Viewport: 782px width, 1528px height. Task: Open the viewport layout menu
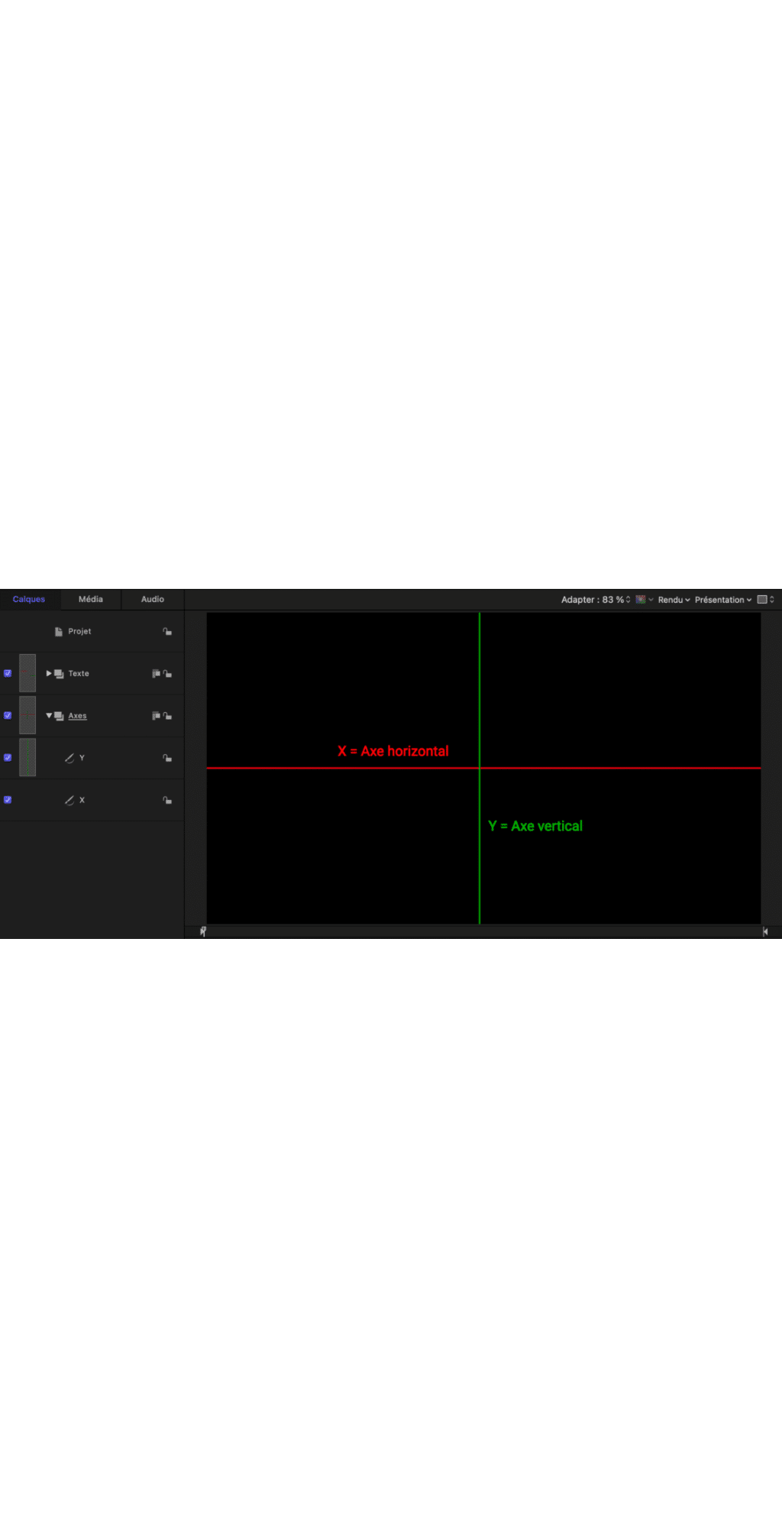(765, 600)
